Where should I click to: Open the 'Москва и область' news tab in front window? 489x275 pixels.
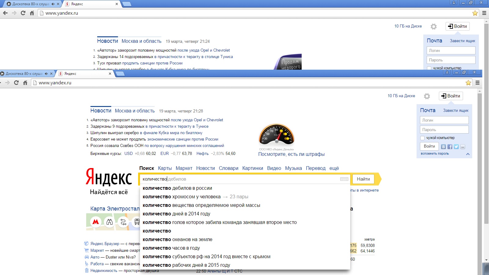coord(135,111)
